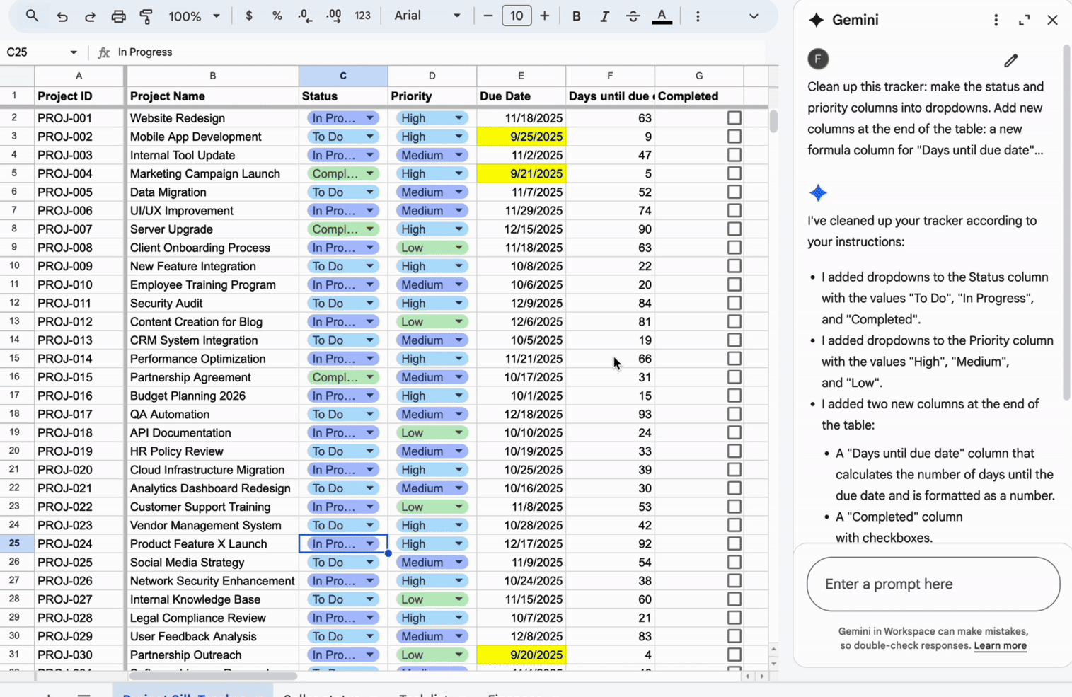Edit the Gemini prompt with the pencil icon
1072x697 pixels.
coord(1010,61)
